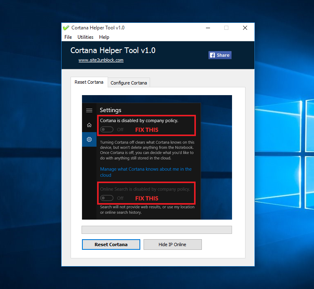Open the Help menu
The height and width of the screenshot is (289, 314).
pos(104,37)
